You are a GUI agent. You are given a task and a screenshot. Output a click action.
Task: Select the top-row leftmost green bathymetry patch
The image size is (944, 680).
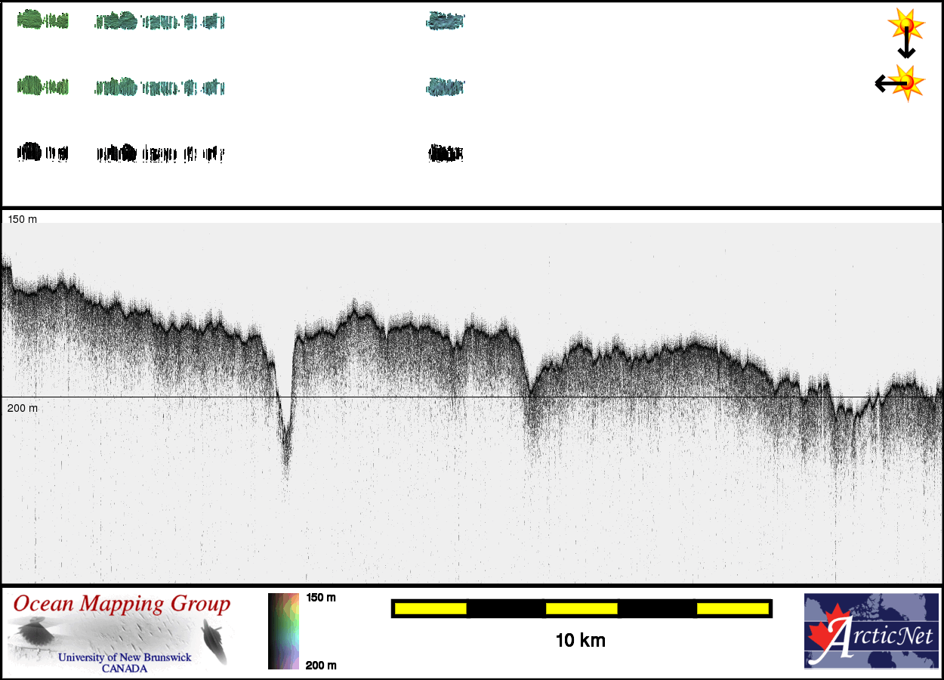[x=42, y=20]
